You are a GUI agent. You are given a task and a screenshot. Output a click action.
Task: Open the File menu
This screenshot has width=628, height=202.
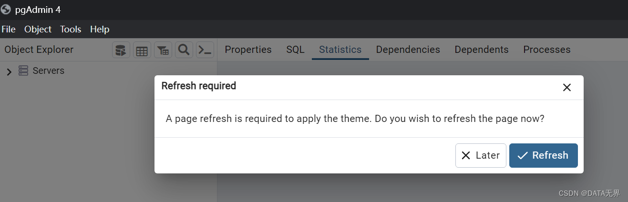tap(9, 30)
